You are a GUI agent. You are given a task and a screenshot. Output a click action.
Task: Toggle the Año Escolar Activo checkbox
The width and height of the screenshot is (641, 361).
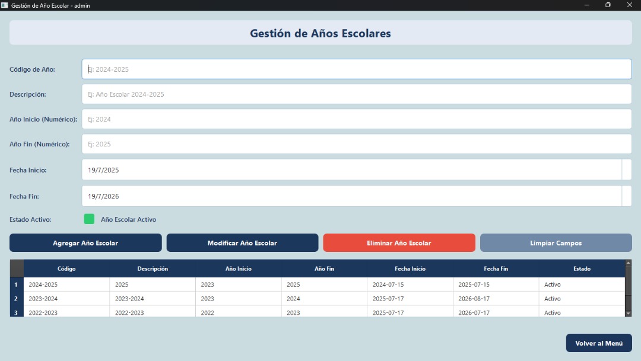[89, 219]
